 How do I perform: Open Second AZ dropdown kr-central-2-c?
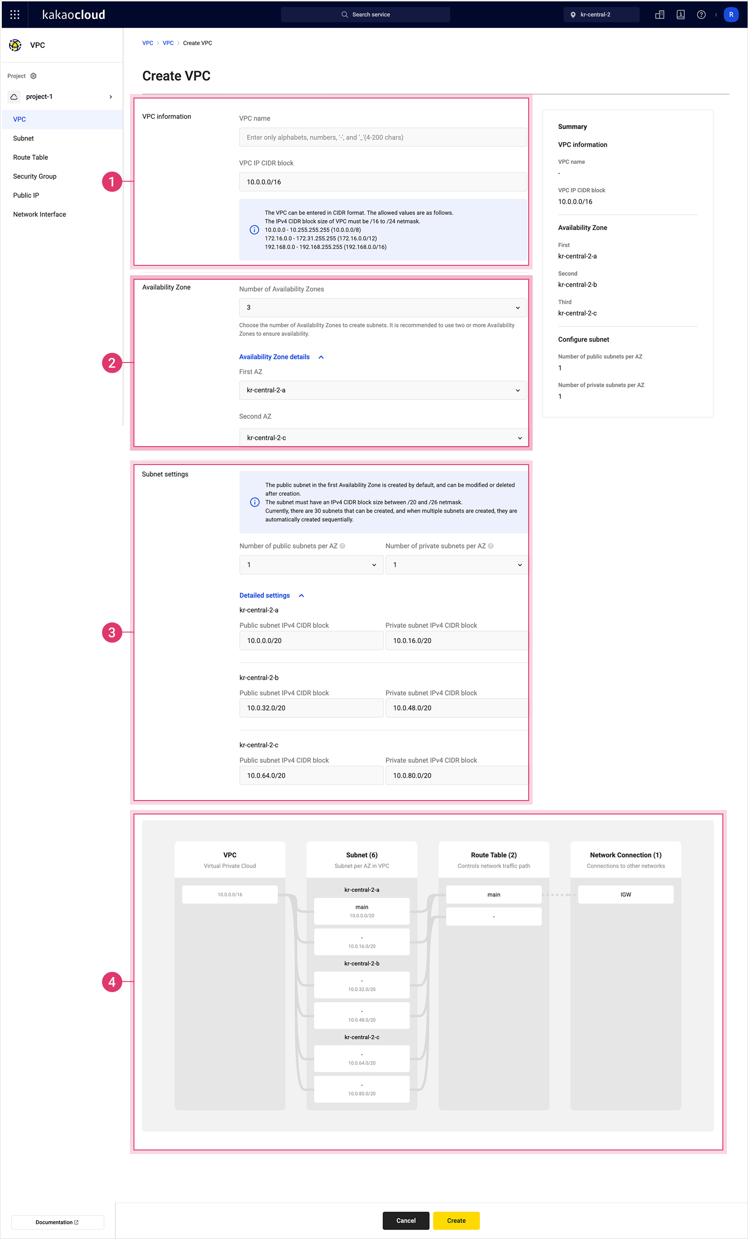point(383,438)
